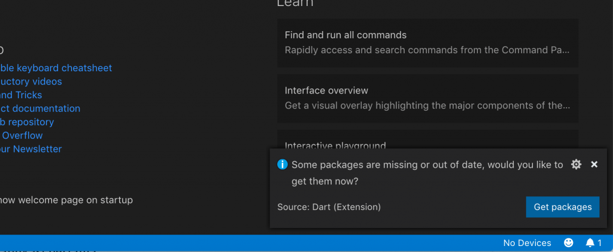Click the missing packages notification message
613x252 pixels.
pyautogui.click(x=427, y=172)
